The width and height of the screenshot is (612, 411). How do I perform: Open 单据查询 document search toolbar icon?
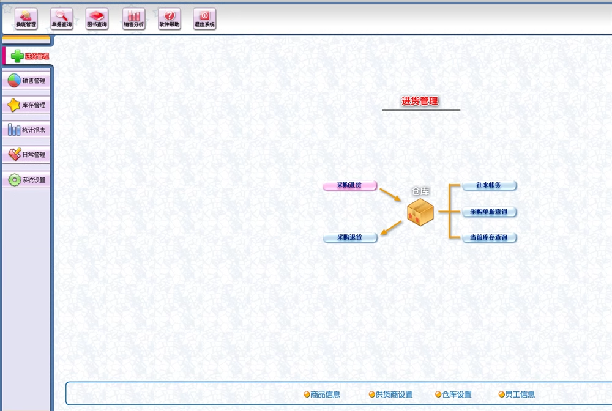pyautogui.click(x=62, y=19)
